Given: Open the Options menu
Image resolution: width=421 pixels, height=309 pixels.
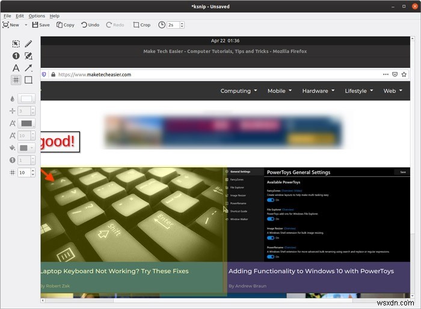Looking at the screenshot, I should [37, 16].
